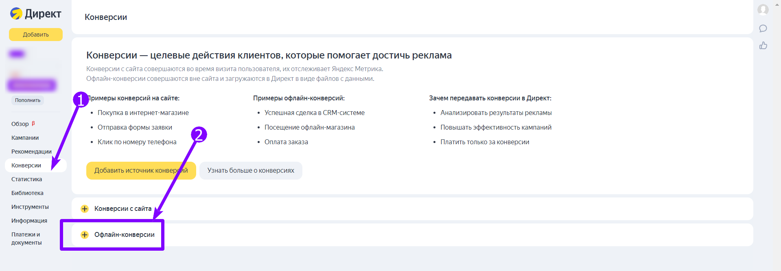Open Платежи и документы
This screenshot has width=781, height=271.
26,238
